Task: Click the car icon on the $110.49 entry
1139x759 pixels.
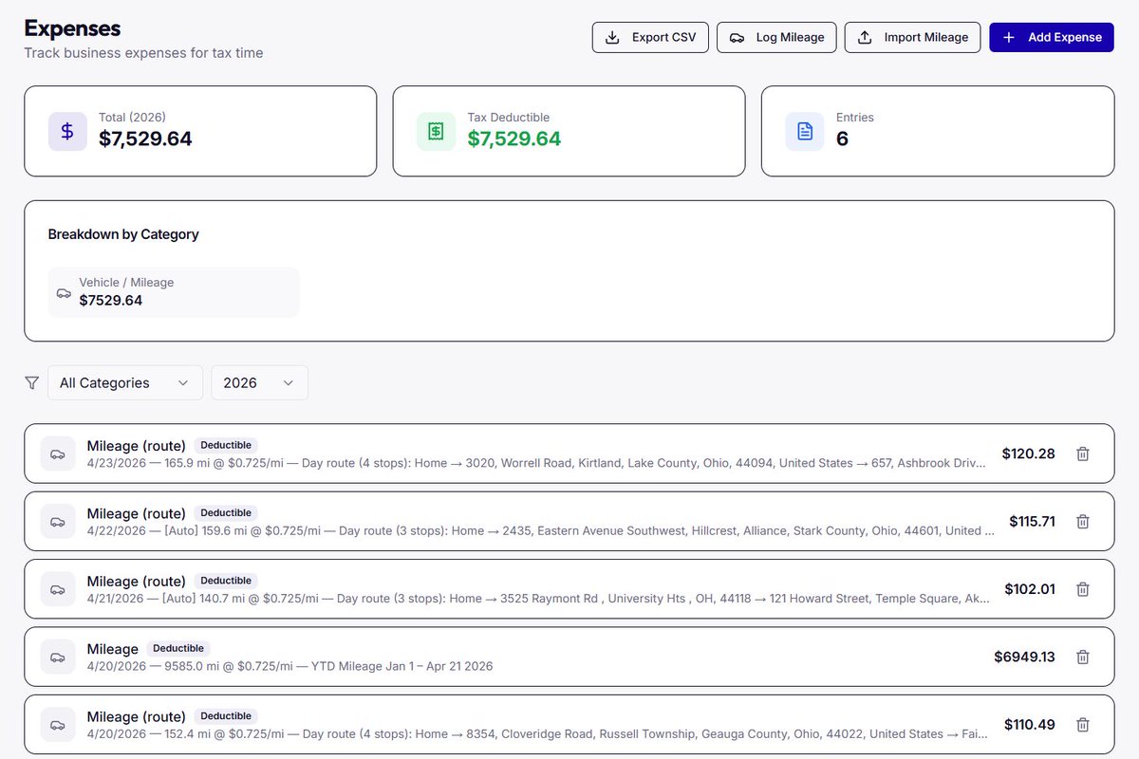Action: [58, 725]
